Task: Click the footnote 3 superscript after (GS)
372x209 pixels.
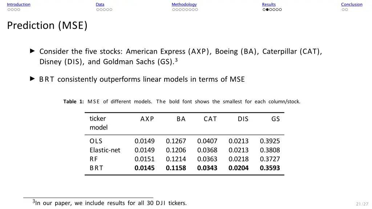Action: point(176,60)
